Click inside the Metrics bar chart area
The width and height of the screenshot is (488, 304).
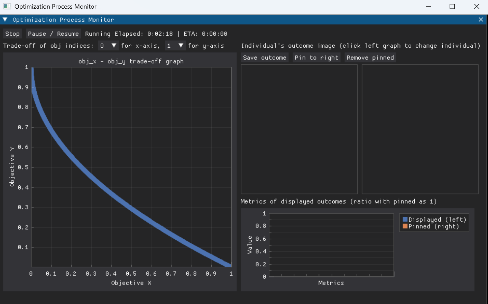click(331, 245)
